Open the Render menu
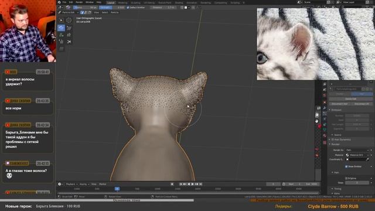The height and width of the screenshot is (211, 375). (x=79, y=2)
